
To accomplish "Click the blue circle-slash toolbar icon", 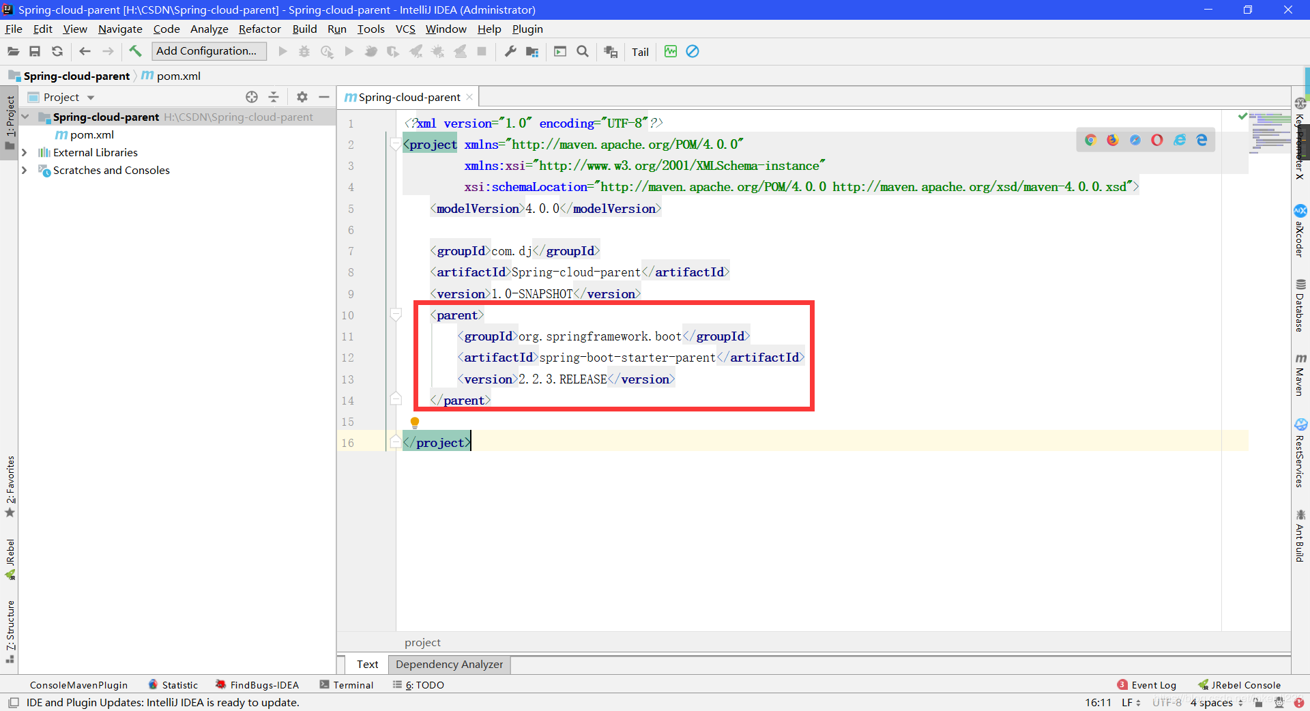I will click(x=693, y=51).
